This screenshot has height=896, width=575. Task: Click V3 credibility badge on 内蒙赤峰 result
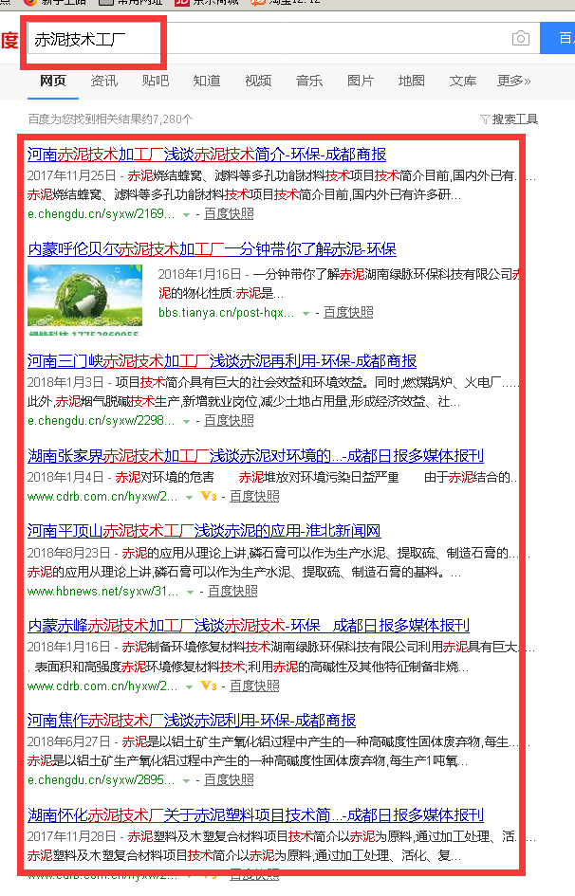coord(209,686)
